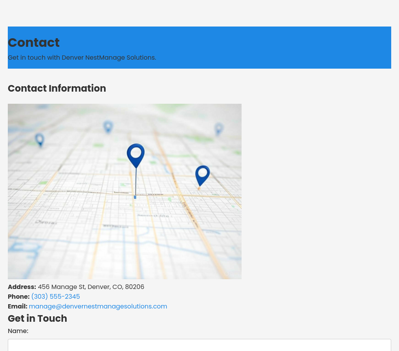This screenshot has height=351, width=399.
Task: Click the large center map pin
Action: (136, 154)
